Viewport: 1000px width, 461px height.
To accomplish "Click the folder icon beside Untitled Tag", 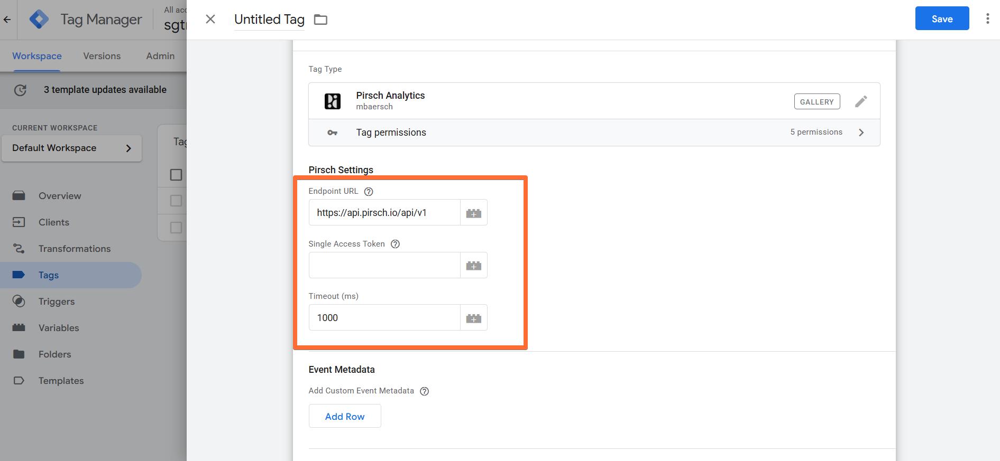I will [320, 20].
